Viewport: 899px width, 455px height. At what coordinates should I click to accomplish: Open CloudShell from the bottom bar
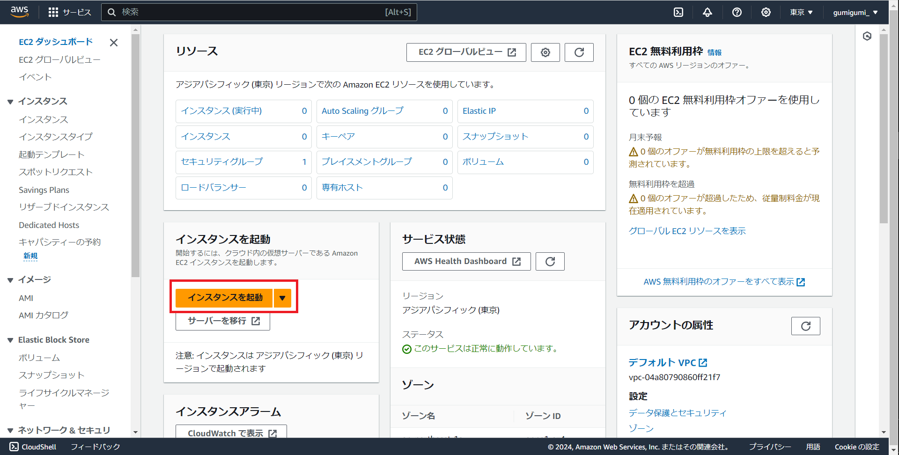pos(32,447)
